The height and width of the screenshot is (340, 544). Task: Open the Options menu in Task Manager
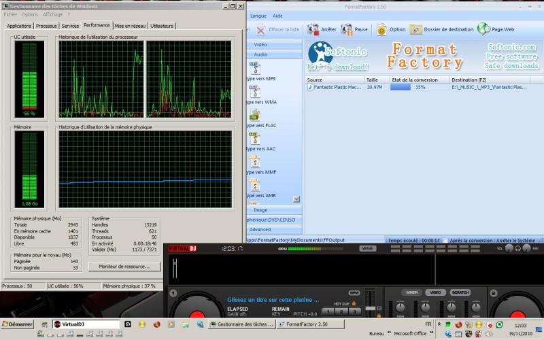pyautogui.click(x=30, y=14)
